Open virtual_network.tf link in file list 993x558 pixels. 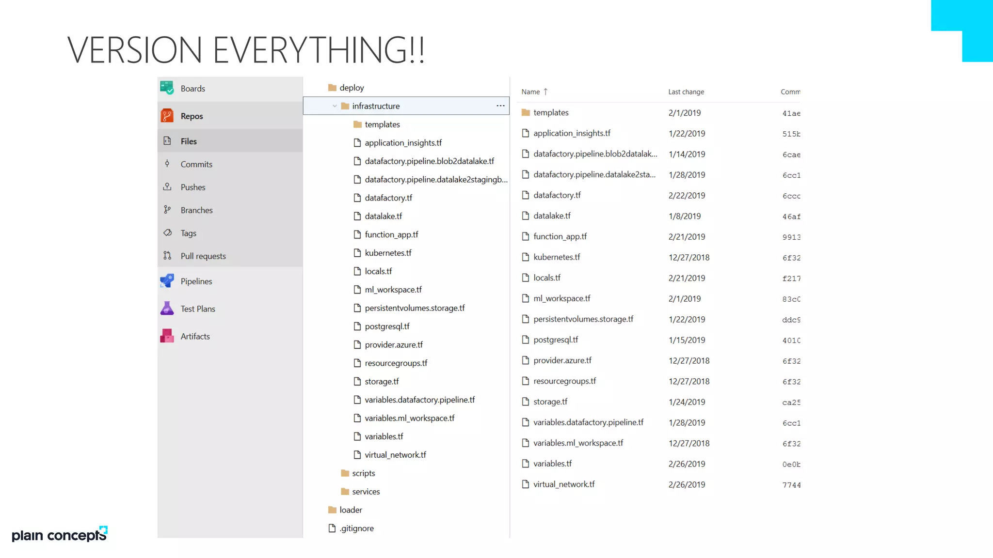coord(564,484)
